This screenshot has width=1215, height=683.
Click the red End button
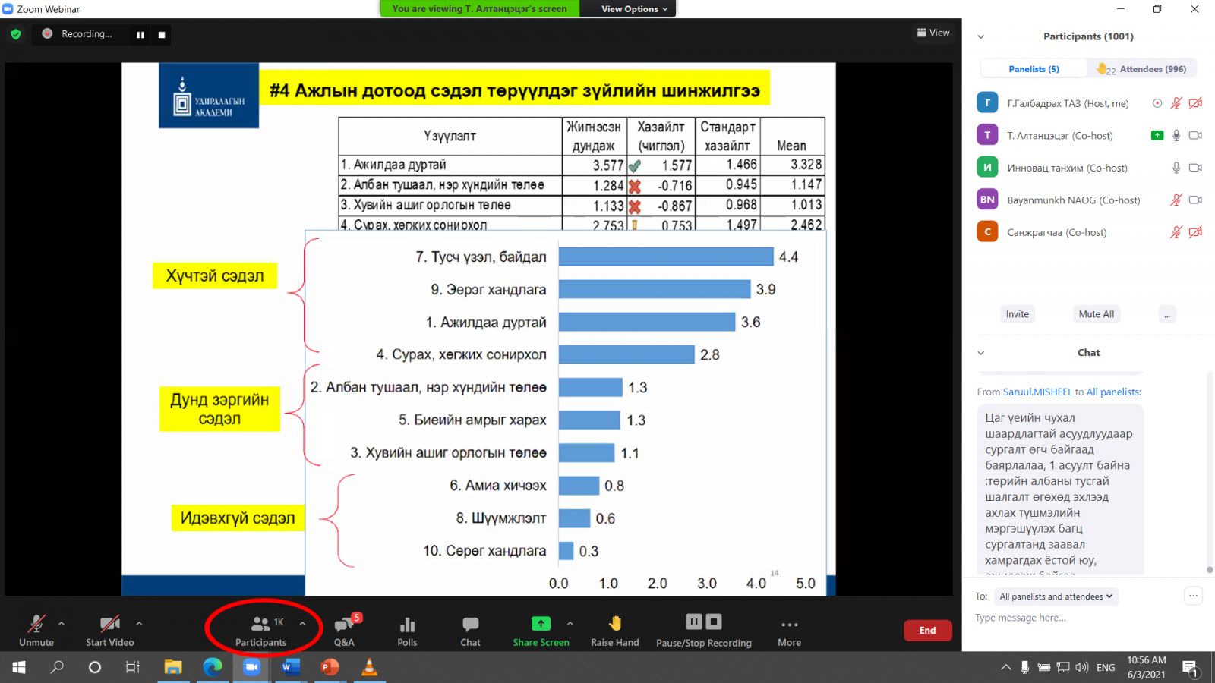(x=927, y=630)
